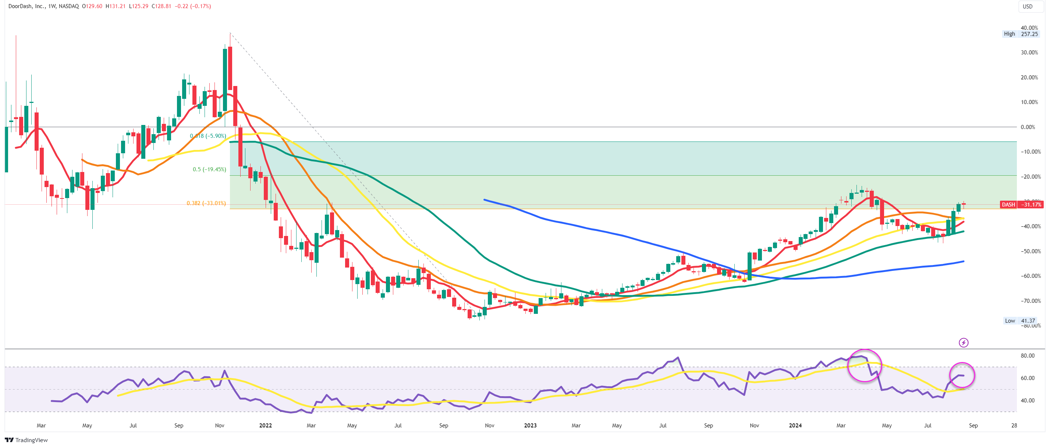
Task: Click the 2022 label on time axis
Action: tap(265, 425)
